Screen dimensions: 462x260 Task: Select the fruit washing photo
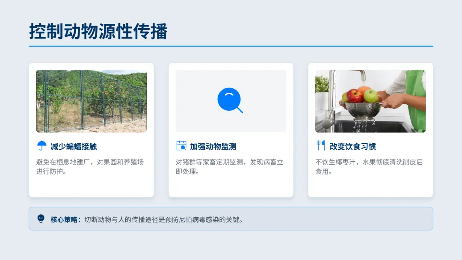370,101
